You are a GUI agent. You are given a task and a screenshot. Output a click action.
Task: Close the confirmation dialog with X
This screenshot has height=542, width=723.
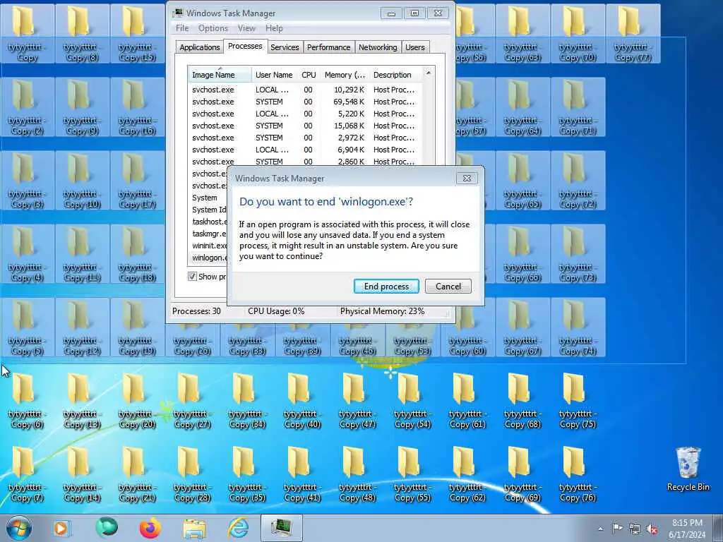click(467, 179)
